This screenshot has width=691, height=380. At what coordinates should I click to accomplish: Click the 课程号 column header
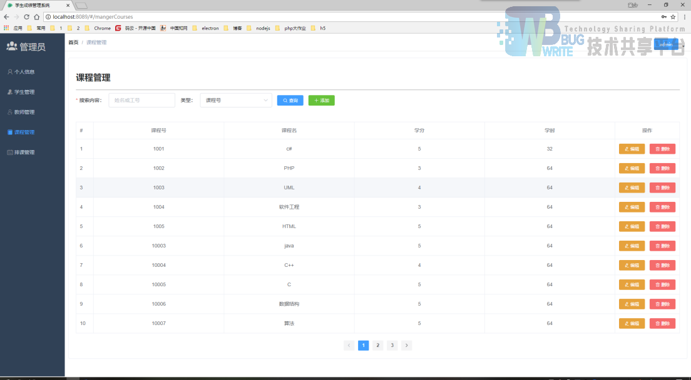[x=158, y=130]
